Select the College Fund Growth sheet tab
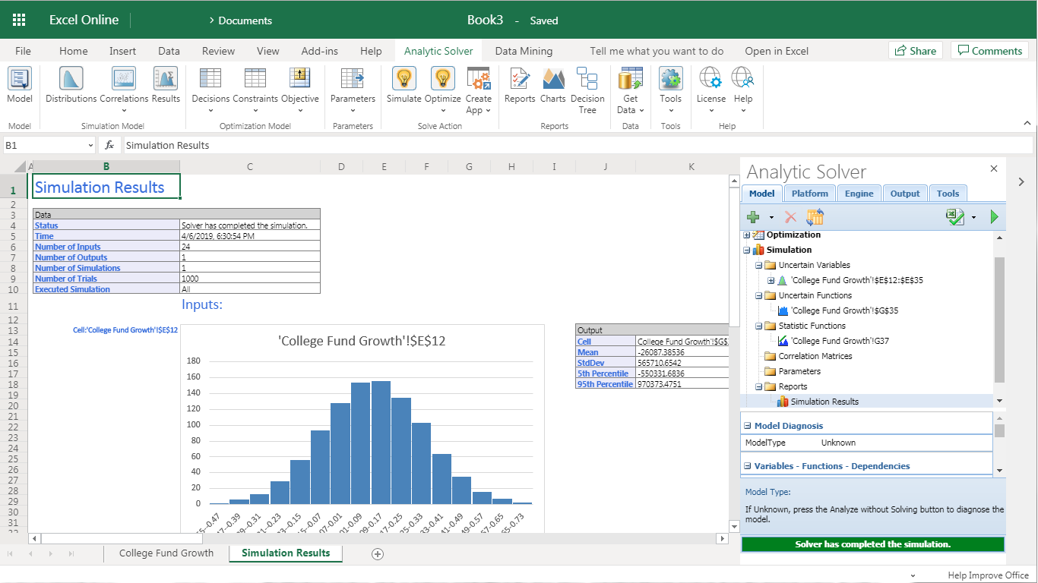1038x583 pixels. (166, 553)
